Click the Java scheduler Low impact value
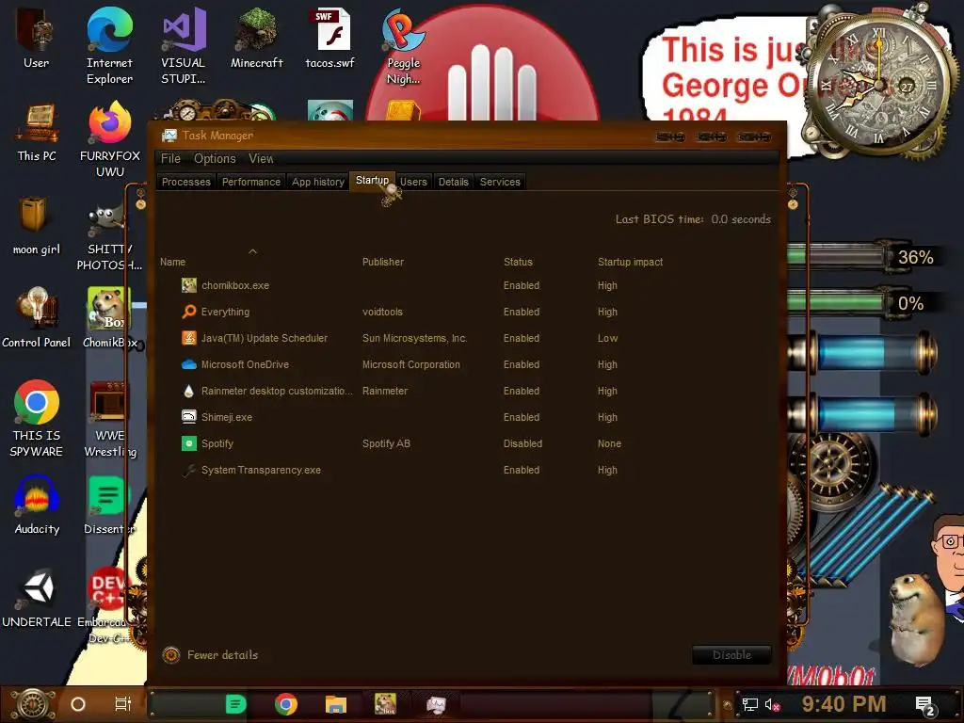Screen dimensions: 964x723 tap(607, 338)
